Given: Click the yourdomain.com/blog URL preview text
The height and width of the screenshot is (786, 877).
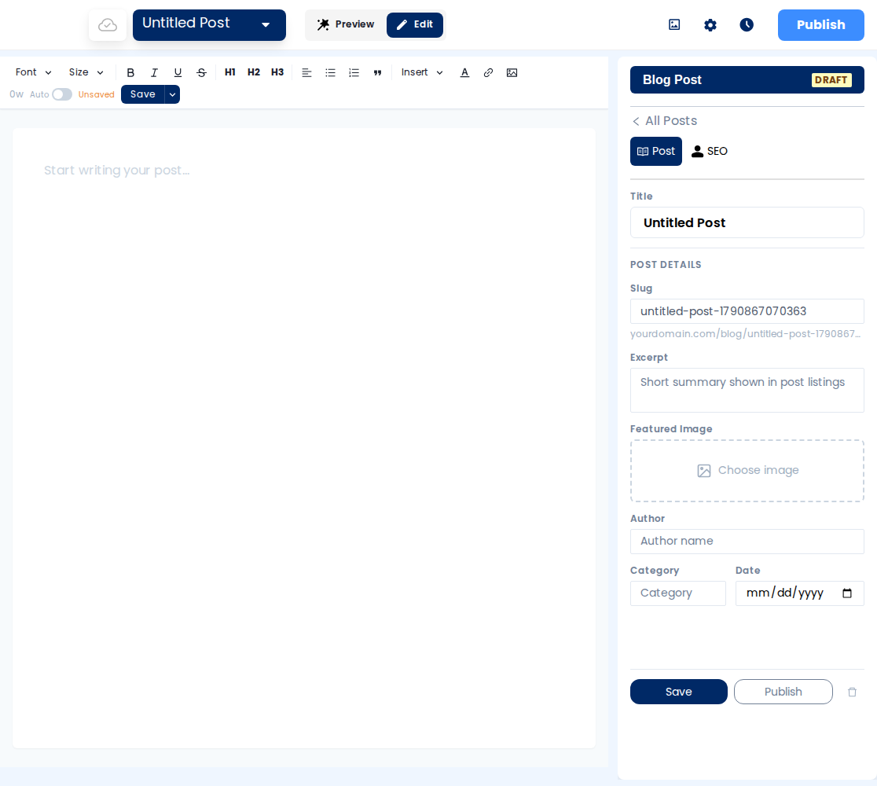Looking at the screenshot, I should (746, 334).
